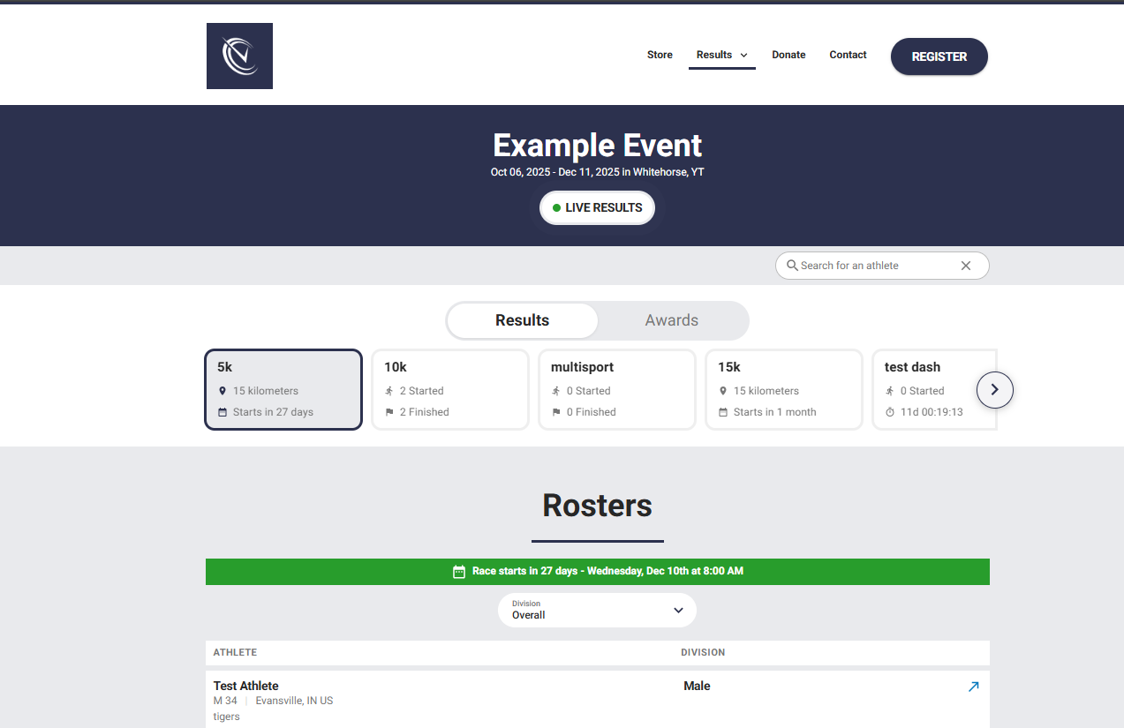Clear search with the X icon
Screen dimensions: 1124x728
pos(965,266)
